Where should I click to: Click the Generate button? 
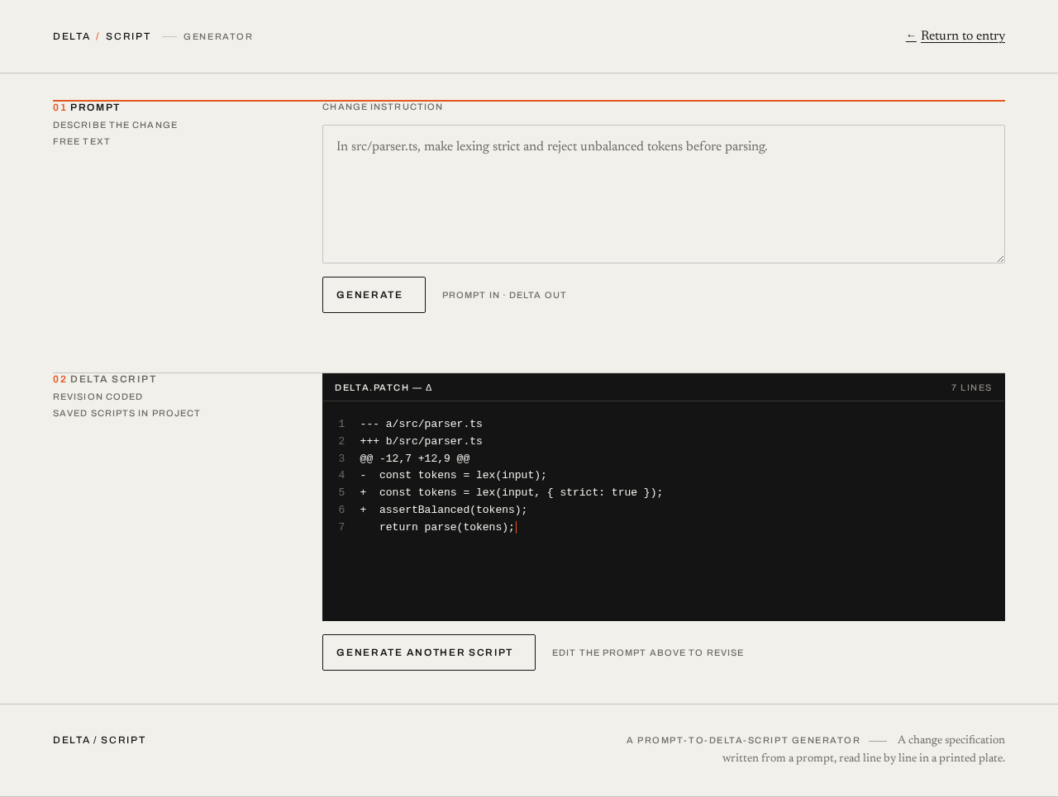pyautogui.click(x=374, y=295)
